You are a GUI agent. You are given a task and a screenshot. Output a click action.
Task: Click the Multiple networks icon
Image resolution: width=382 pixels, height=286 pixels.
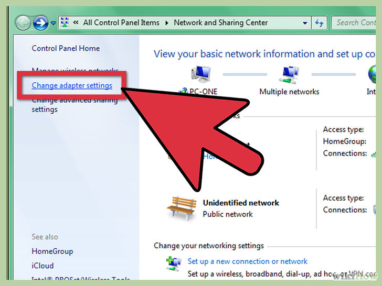289,75
